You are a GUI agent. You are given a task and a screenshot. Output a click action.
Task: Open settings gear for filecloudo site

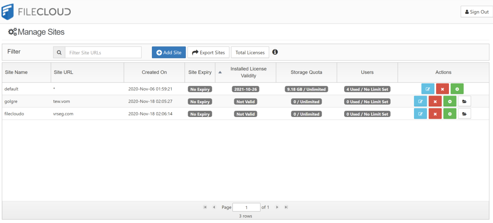[x=450, y=114]
